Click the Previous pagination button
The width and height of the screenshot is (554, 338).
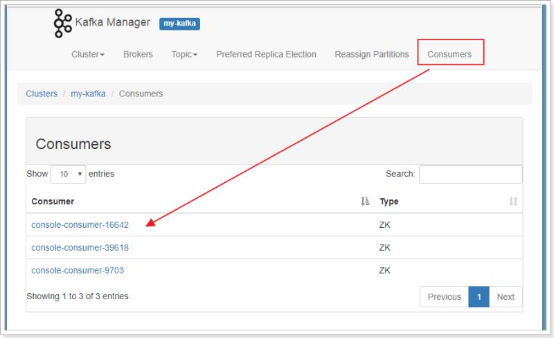point(444,296)
